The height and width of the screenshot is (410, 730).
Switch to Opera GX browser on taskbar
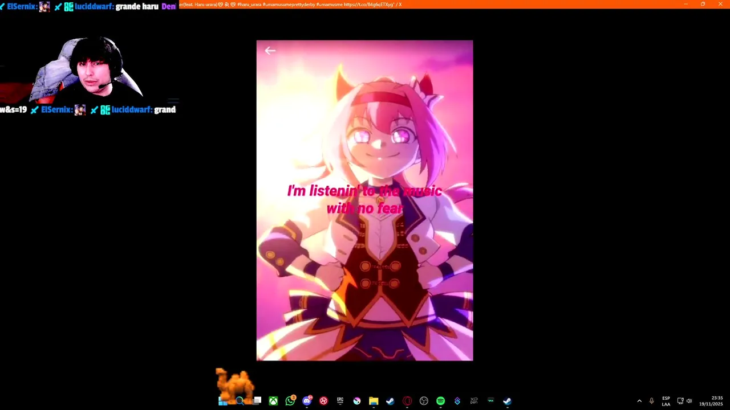click(407, 401)
